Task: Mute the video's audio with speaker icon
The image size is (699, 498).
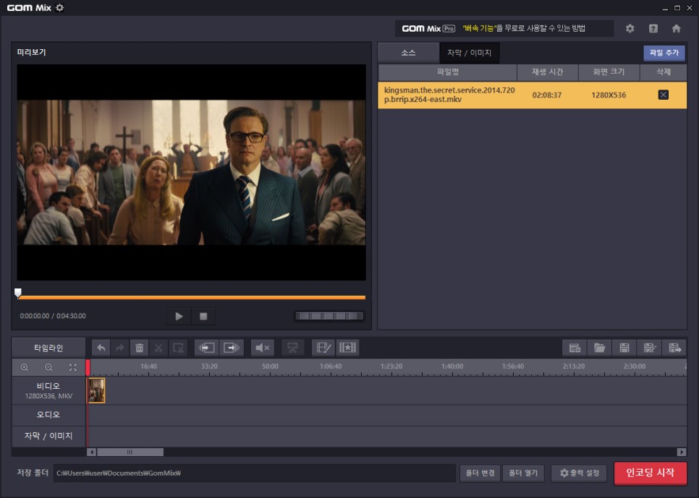Action: [262, 348]
